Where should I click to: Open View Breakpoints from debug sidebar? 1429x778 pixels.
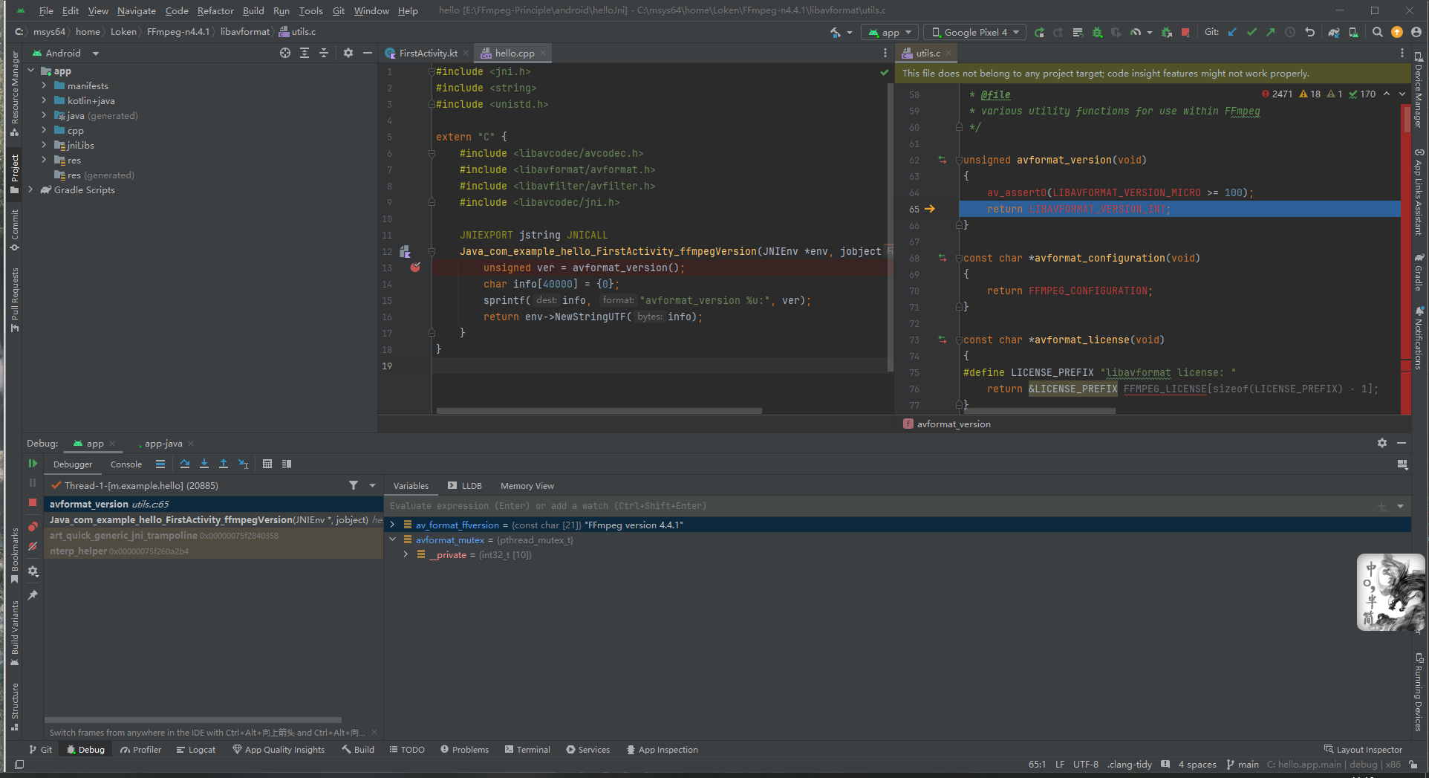[x=33, y=527]
